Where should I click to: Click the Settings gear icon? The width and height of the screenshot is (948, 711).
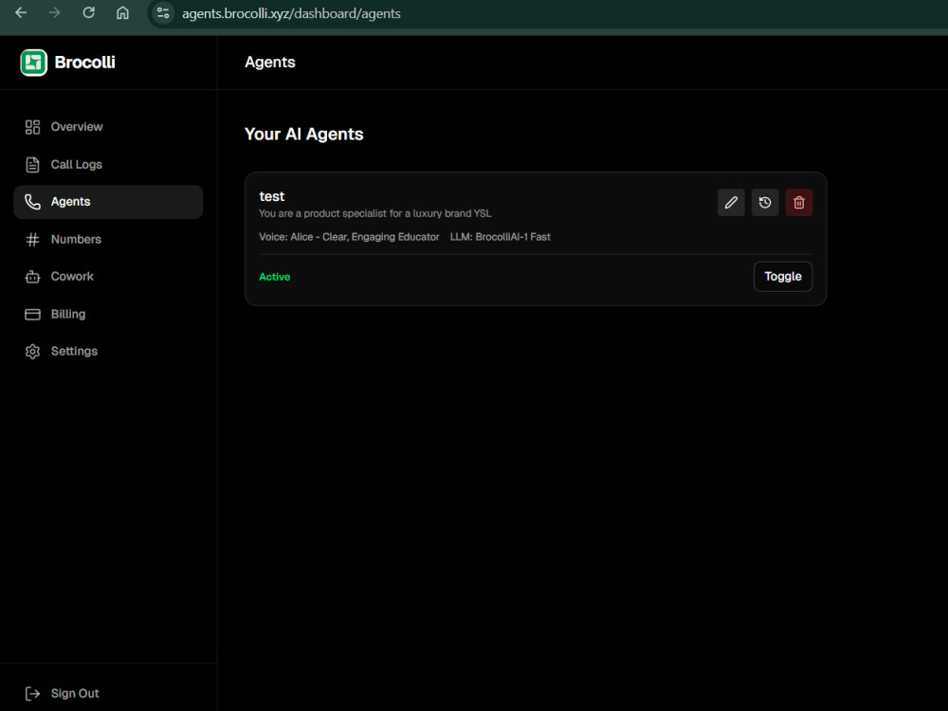(32, 352)
